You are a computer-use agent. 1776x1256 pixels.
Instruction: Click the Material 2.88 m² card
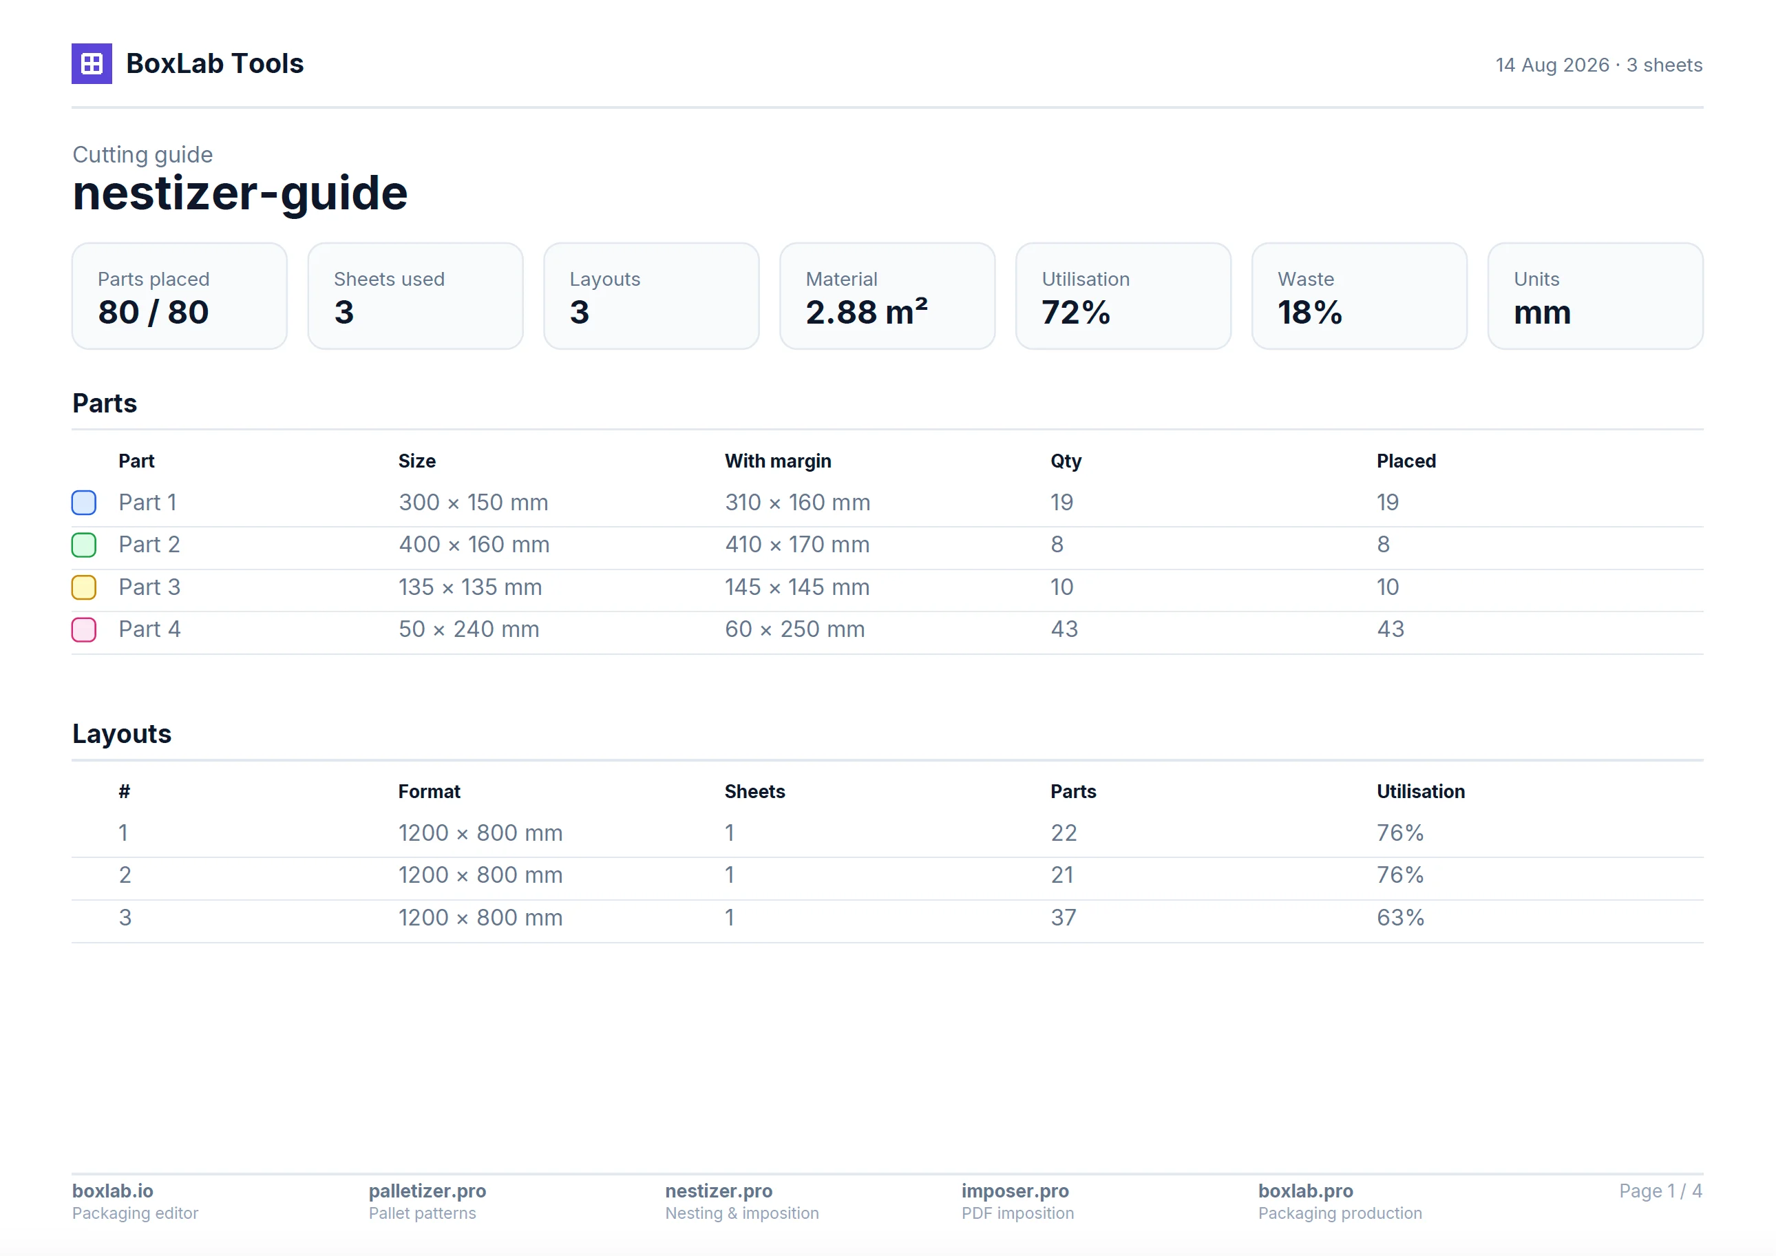[887, 295]
